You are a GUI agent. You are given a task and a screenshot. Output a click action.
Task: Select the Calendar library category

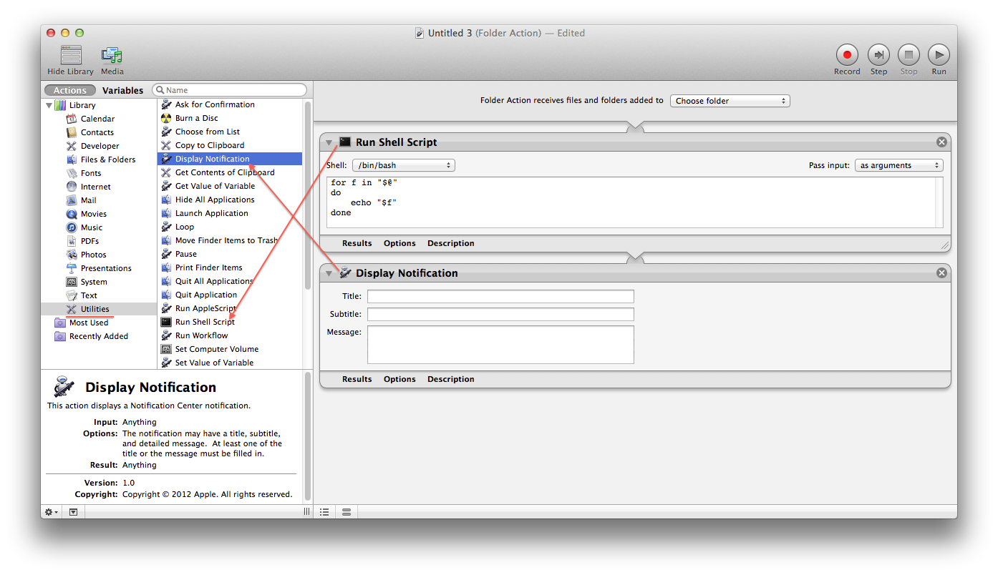coord(97,119)
